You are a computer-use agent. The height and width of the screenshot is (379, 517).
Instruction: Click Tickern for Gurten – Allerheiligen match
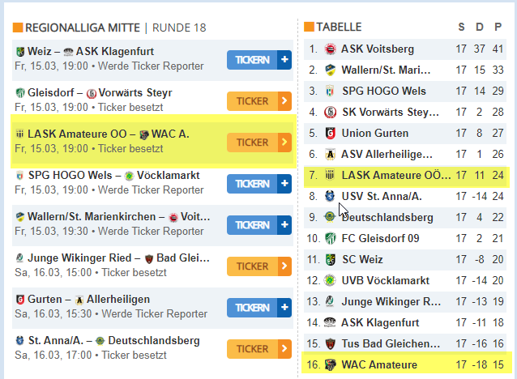coord(258,308)
